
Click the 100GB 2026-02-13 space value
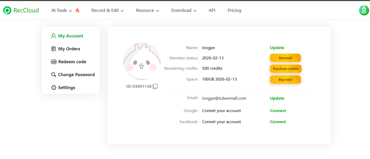219,79
